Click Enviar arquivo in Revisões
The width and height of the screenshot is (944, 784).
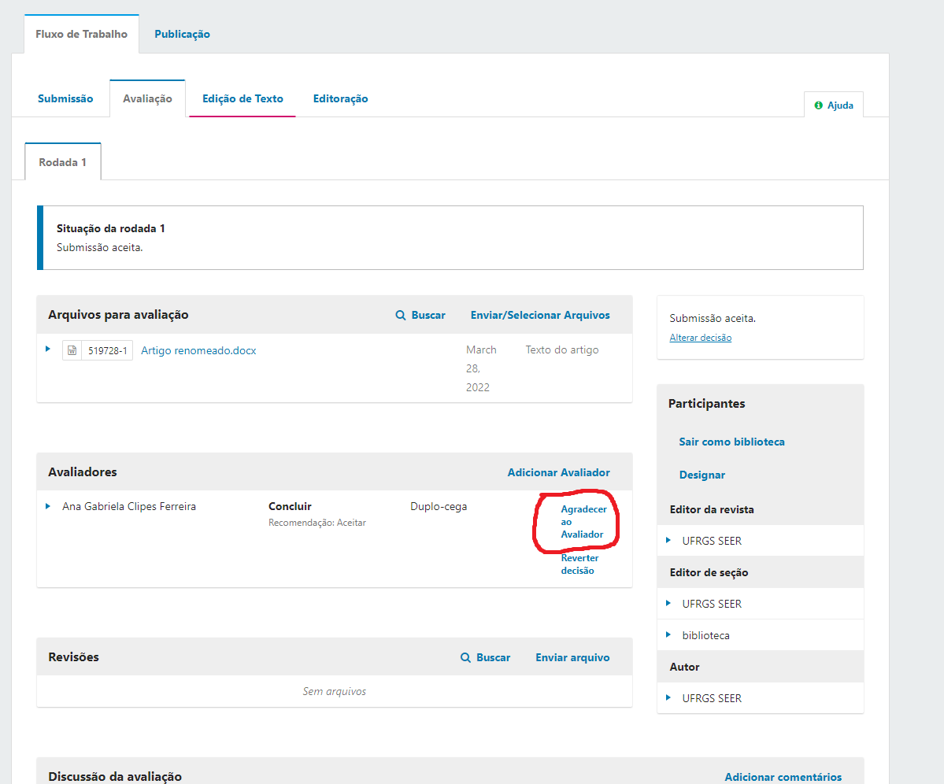coord(572,657)
